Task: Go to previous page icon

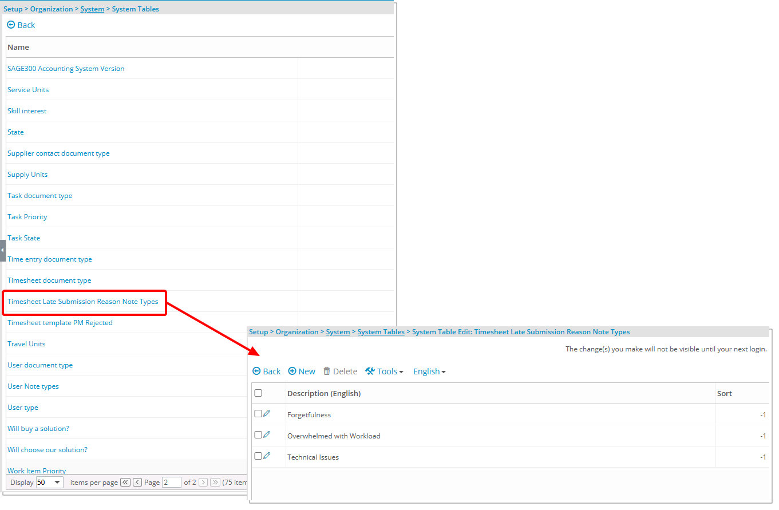Action: coord(137,483)
